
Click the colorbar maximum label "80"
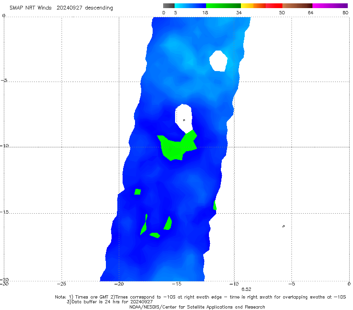point(345,12)
